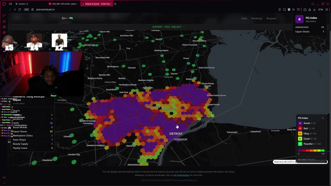Open the tab islands workspace icon

[11, 4]
